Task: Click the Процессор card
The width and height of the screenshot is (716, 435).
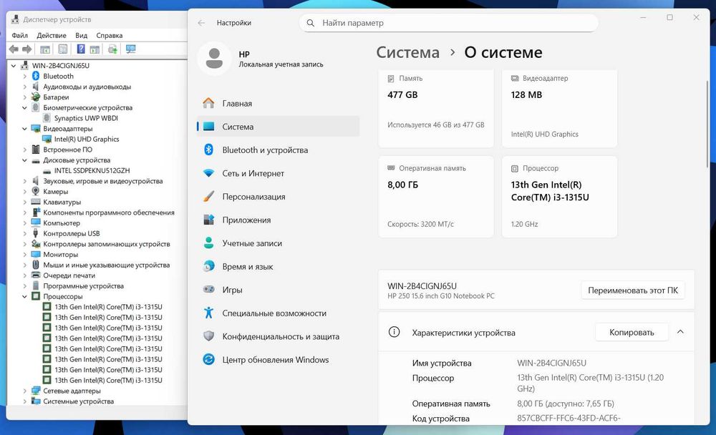Action: 559,197
